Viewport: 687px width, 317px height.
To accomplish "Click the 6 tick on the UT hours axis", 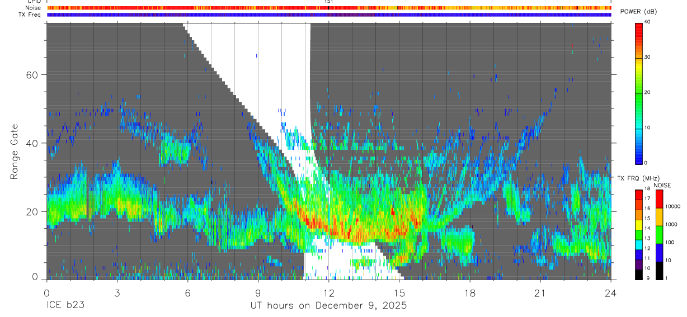I will pyautogui.click(x=187, y=293).
